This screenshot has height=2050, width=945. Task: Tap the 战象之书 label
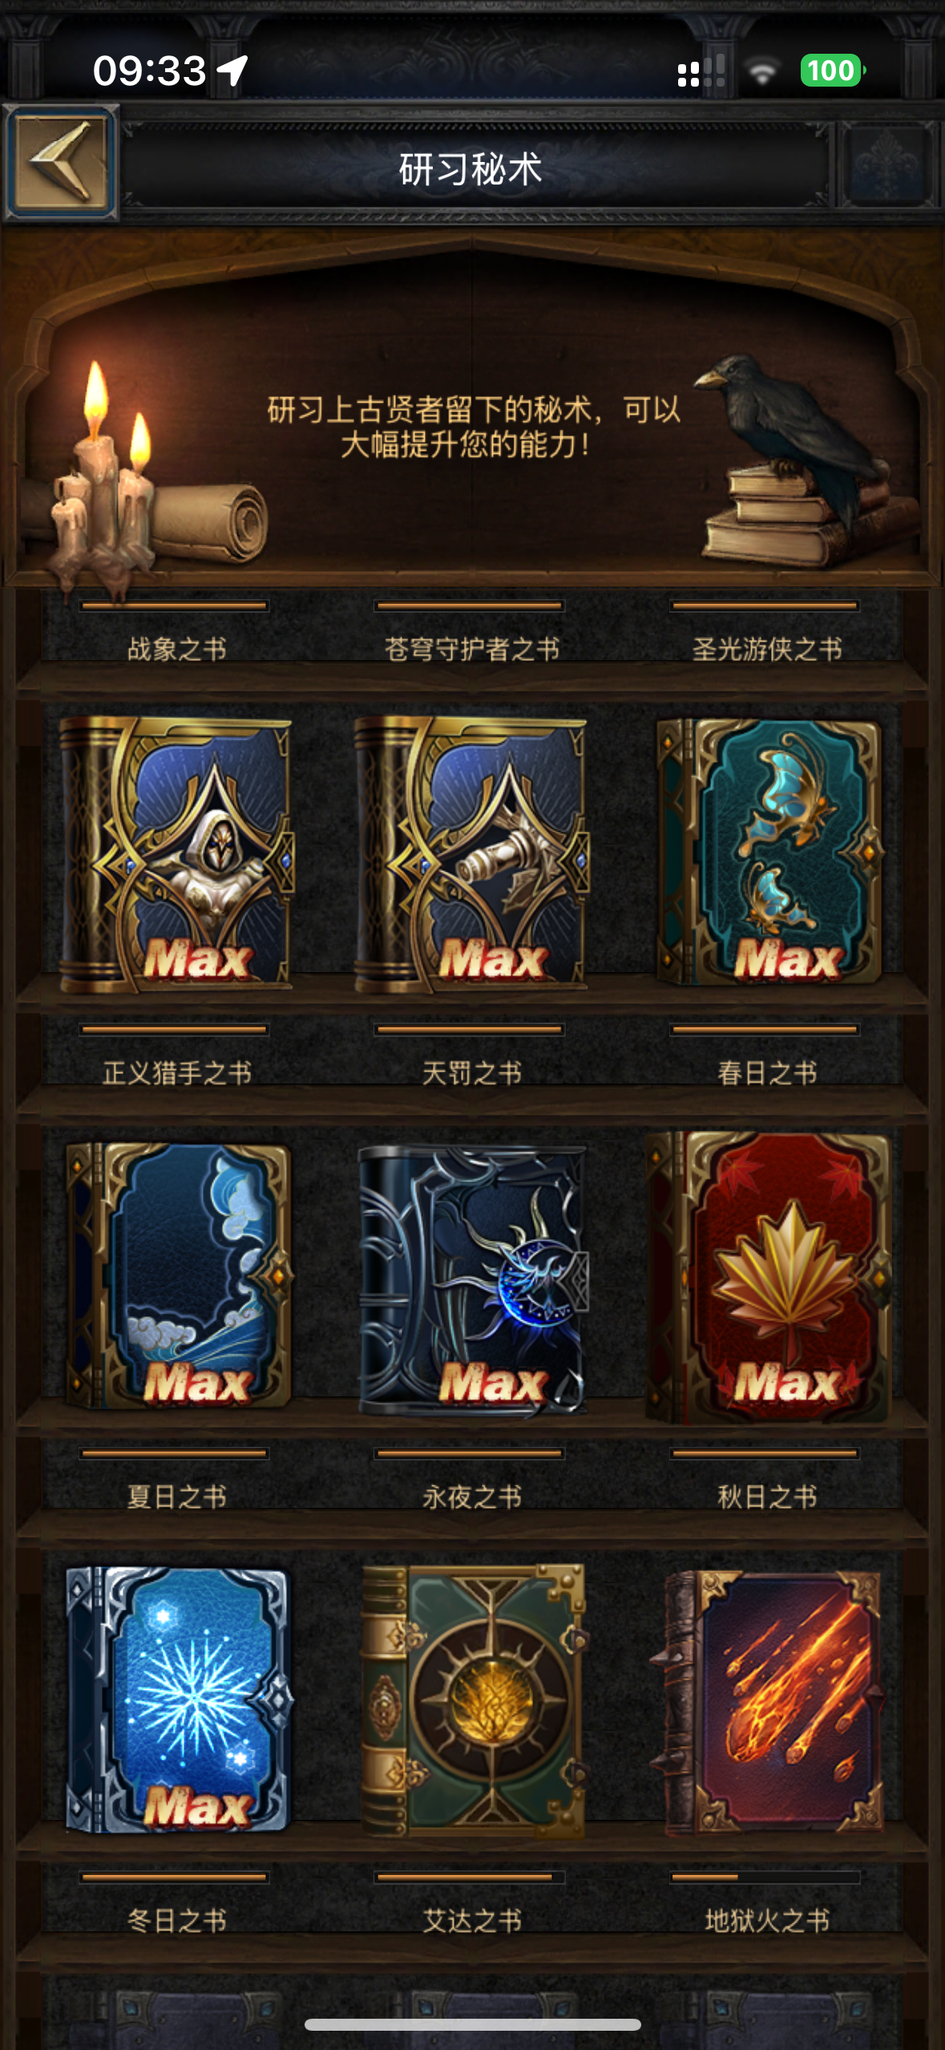coord(177,649)
